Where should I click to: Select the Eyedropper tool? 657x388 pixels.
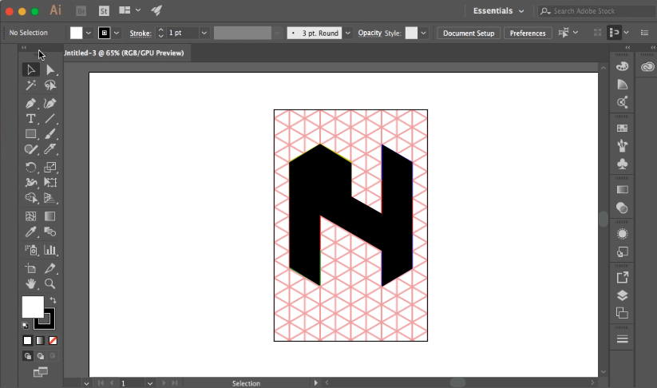30,232
